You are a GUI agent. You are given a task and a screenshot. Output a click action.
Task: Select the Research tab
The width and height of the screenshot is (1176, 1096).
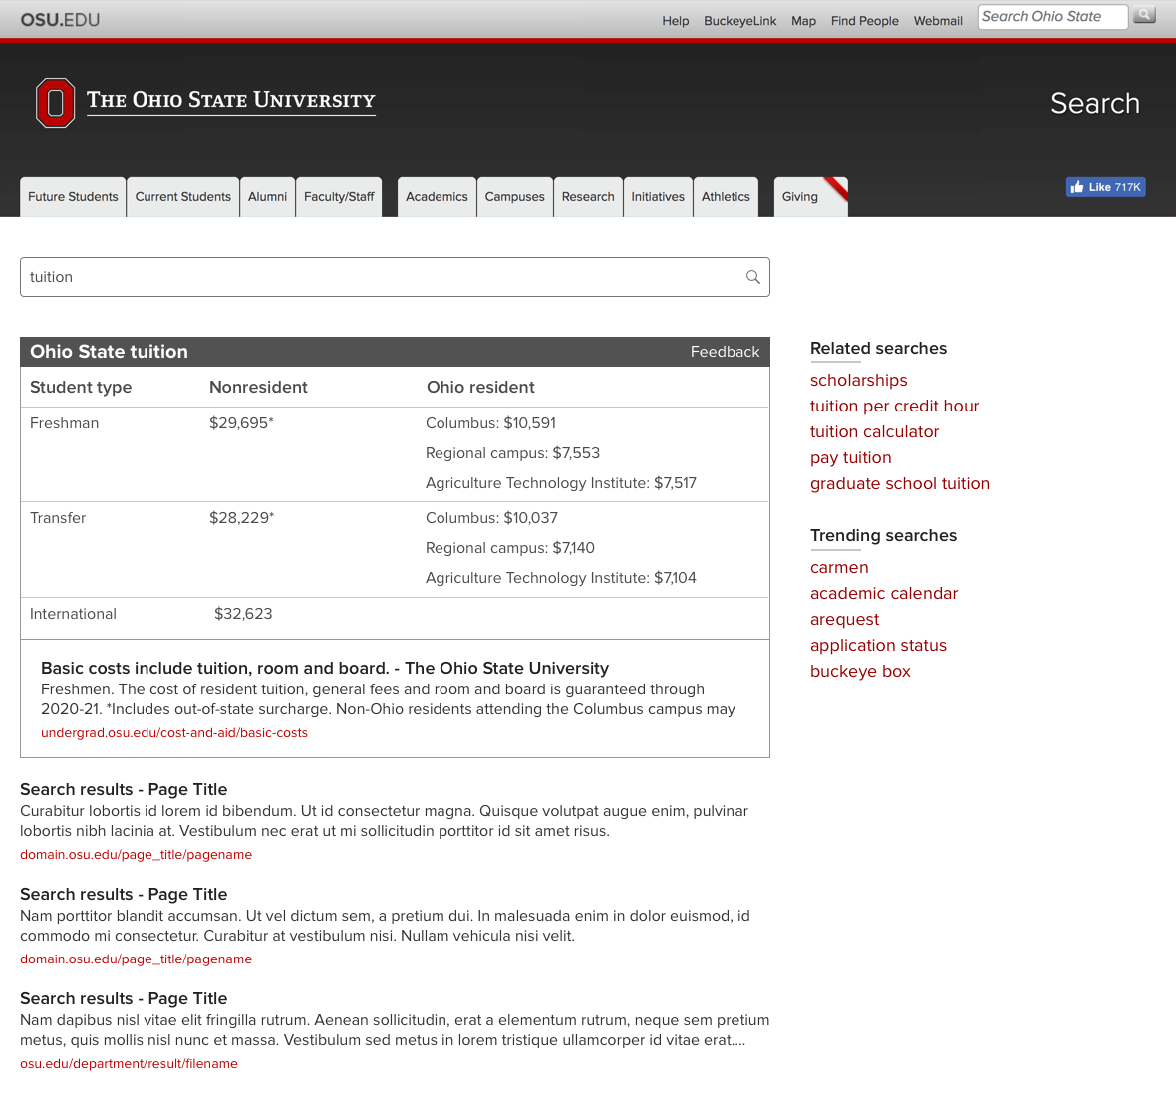[x=588, y=197]
